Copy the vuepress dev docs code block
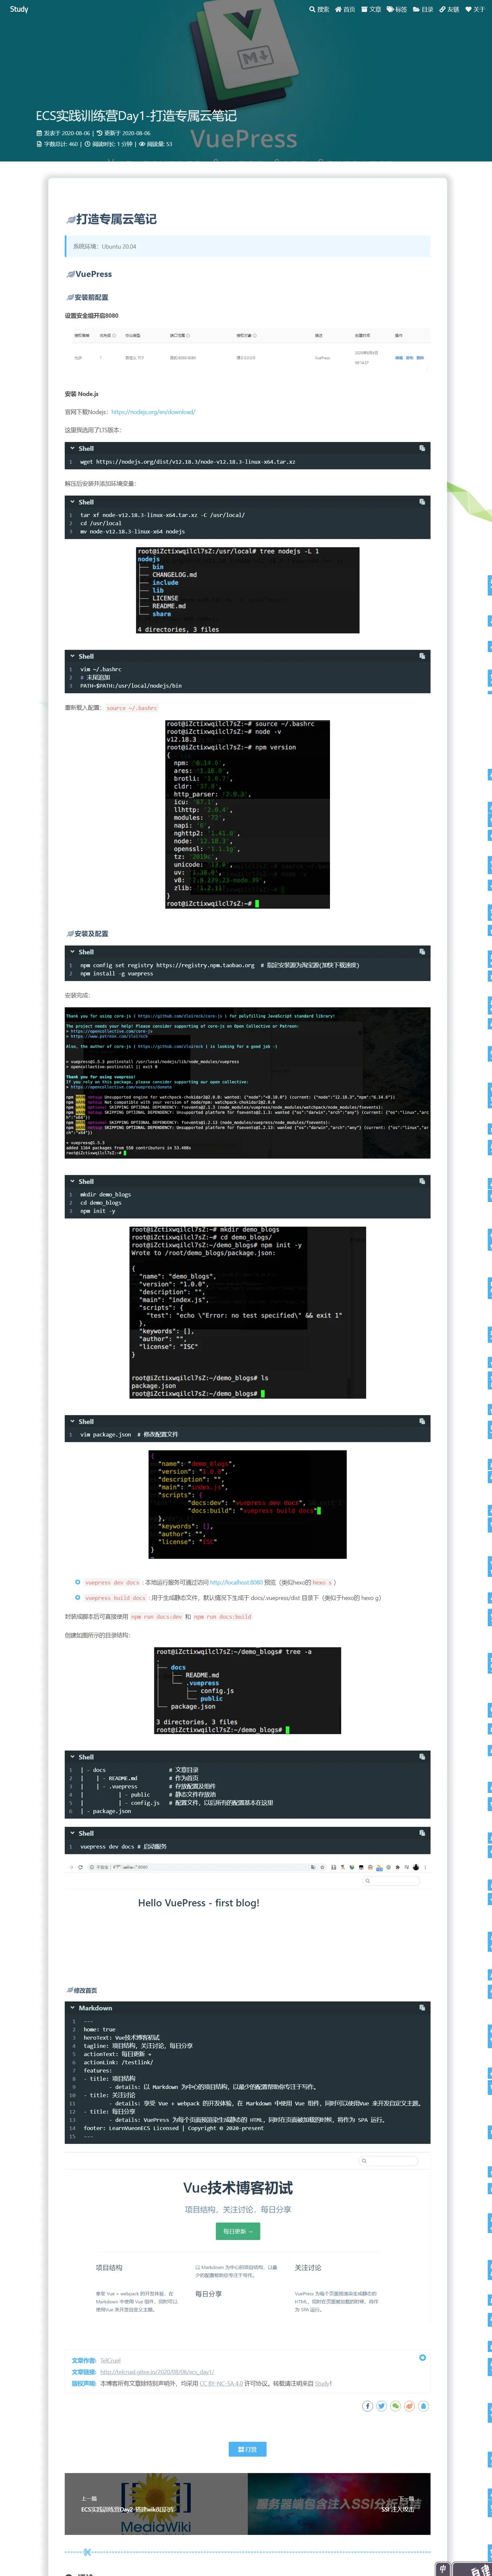This screenshot has height=2576, width=492. point(422,1833)
